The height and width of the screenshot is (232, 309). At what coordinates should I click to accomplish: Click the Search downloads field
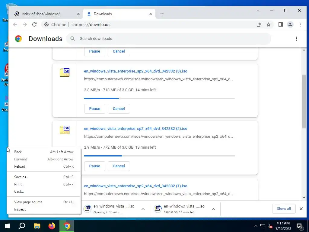[x=168, y=39]
